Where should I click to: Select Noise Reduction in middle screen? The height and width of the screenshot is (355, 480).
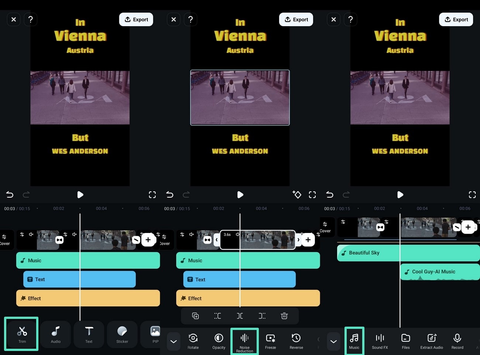click(x=244, y=342)
